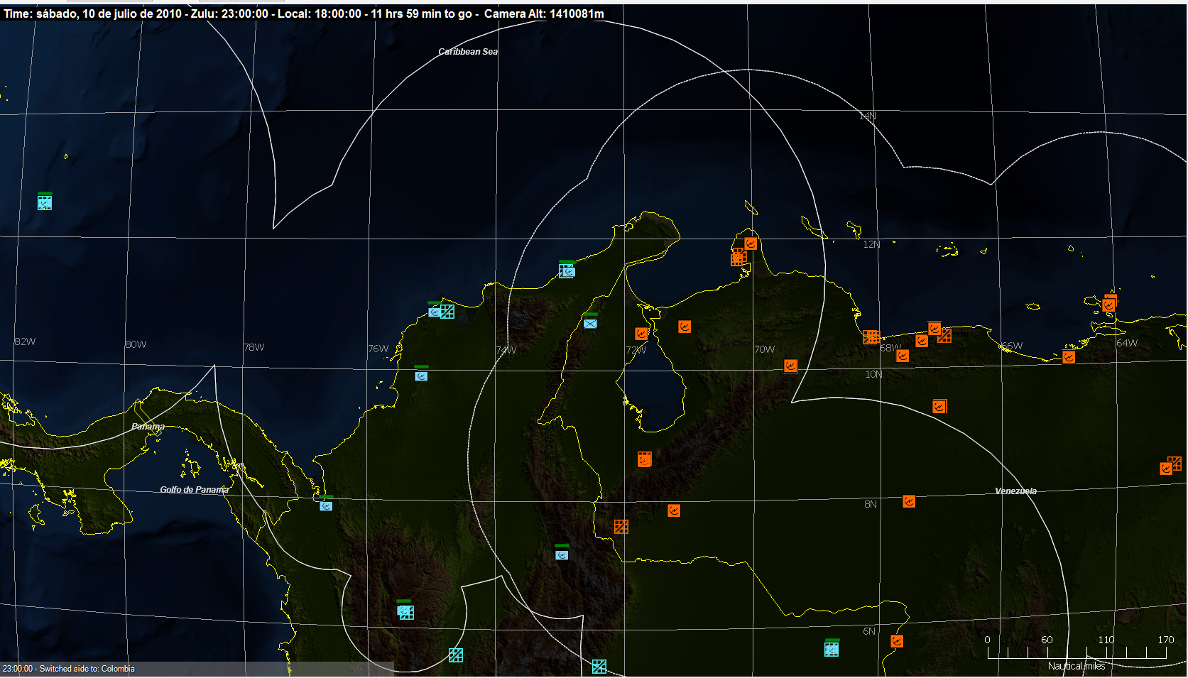Select orange radar unit inland south of the 10N label
1188x678 pixels.
939,406
